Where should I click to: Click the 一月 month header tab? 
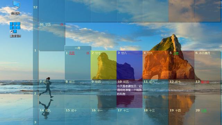point(78,48)
